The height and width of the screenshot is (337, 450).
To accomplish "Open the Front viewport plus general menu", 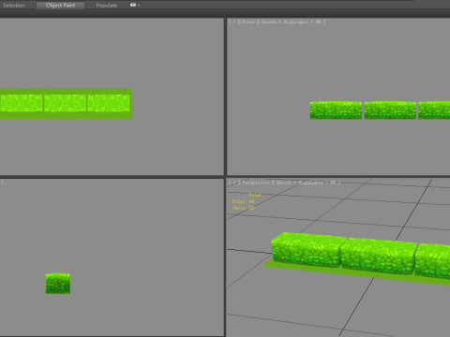I will pos(234,22).
